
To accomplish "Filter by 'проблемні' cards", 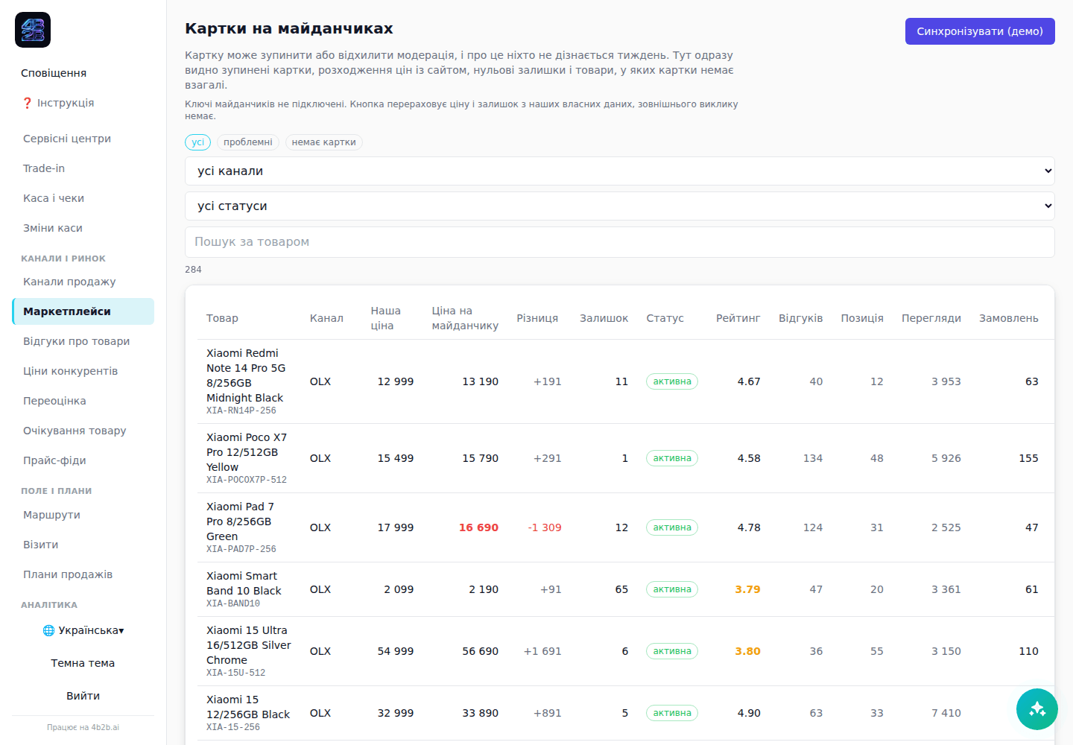I will point(248,142).
